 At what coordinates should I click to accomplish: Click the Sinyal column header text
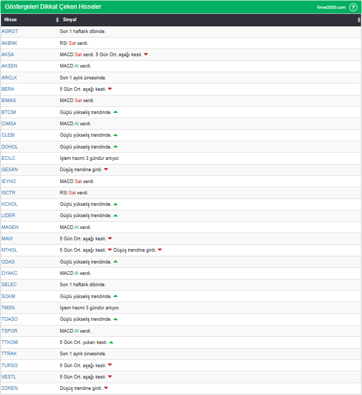pyautogui.click(x=70, y=20)
